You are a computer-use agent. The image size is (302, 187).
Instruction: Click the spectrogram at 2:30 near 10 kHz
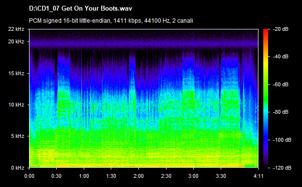166,105
